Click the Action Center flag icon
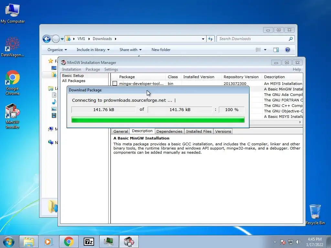Image resolution: width=331 pixels, height=248 pixels. click(283, 242)
